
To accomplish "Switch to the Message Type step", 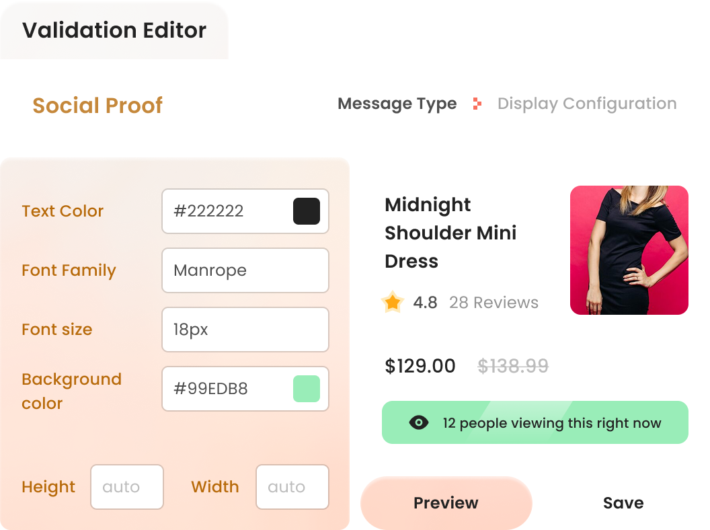I will 397,104.
